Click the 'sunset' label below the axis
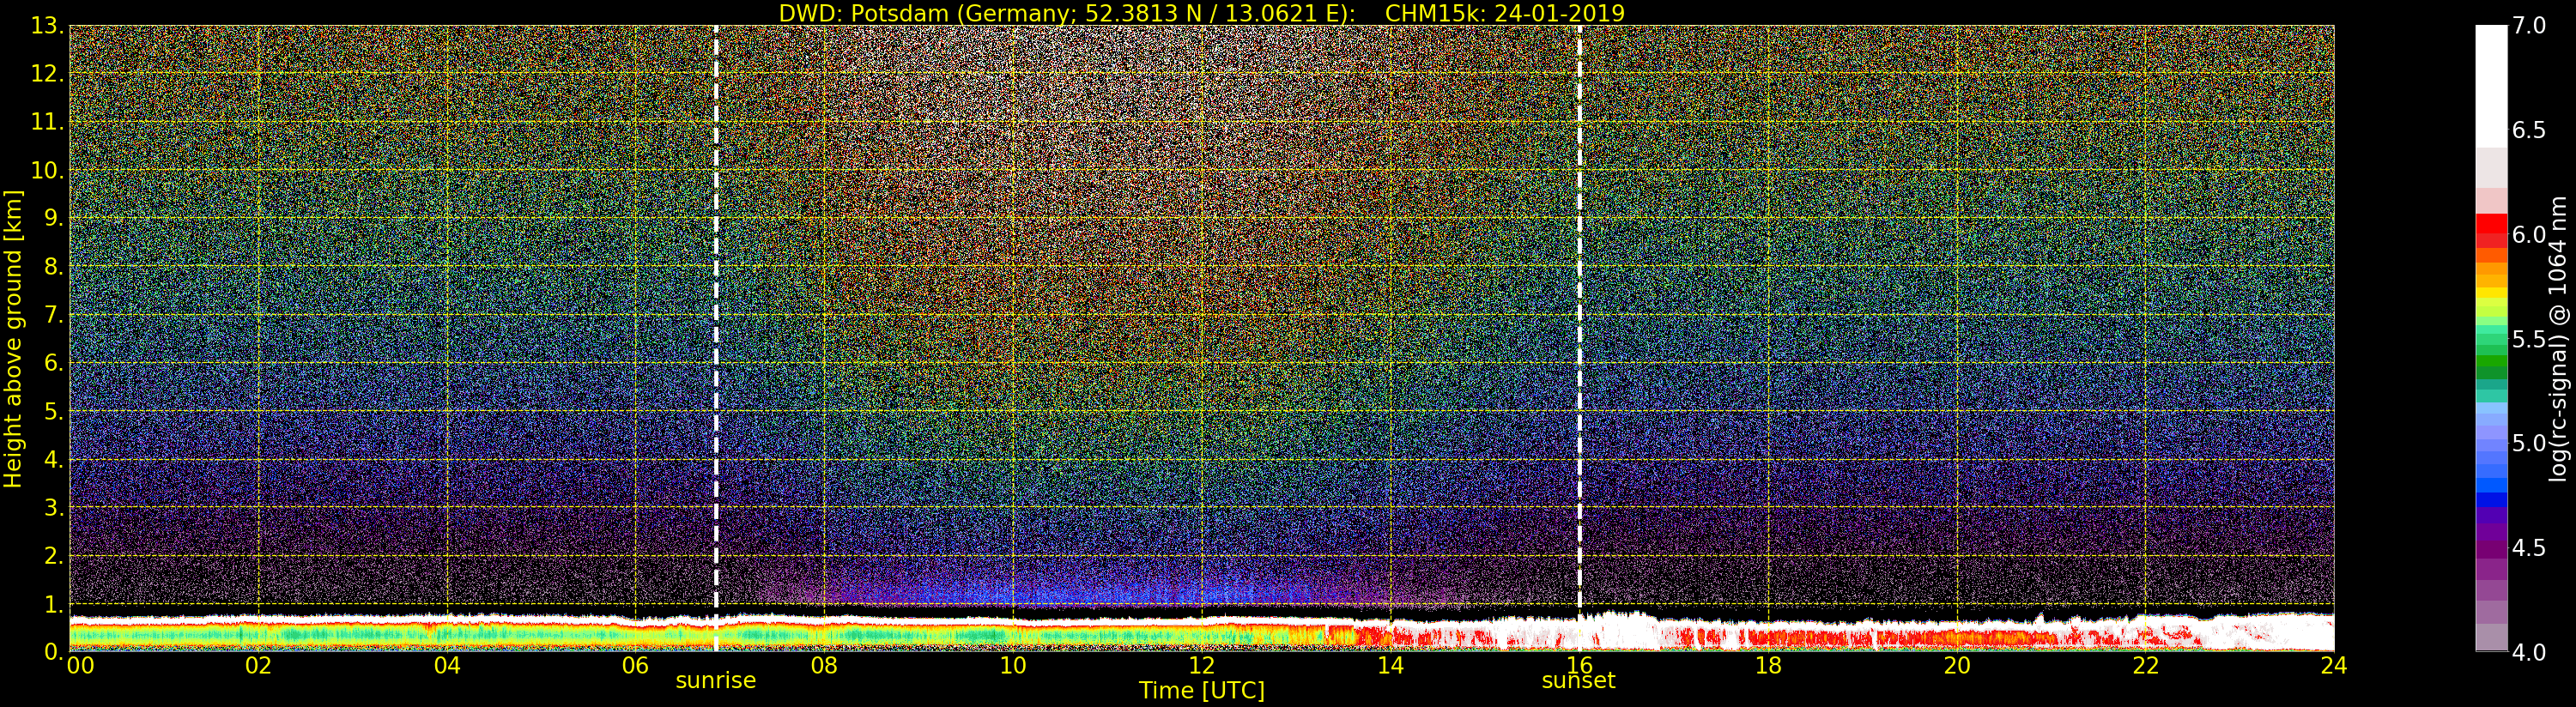The image size is (2576, 707). [1578, 680]
